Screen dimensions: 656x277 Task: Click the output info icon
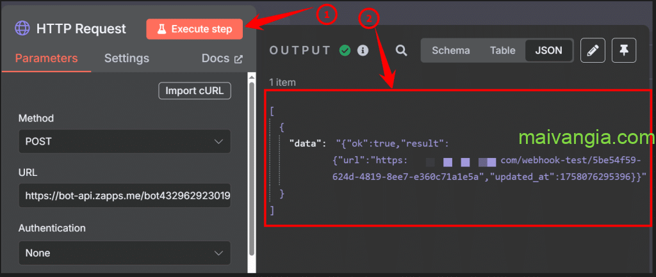tap(363, 51)
